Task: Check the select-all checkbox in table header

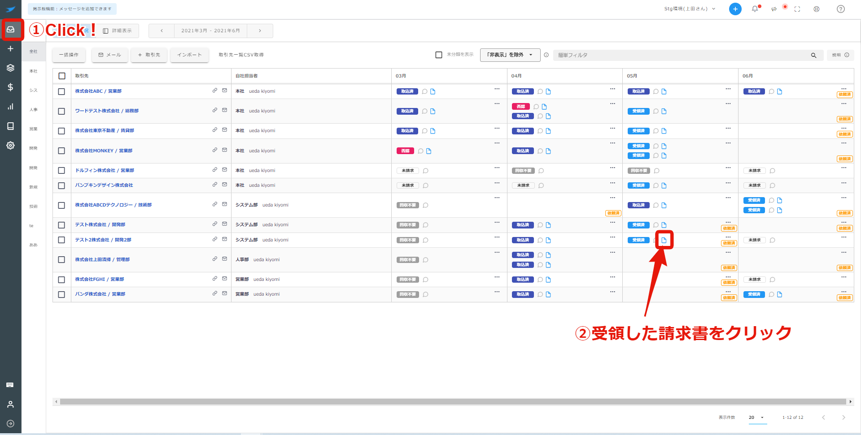Action: [x=62, y=76]
